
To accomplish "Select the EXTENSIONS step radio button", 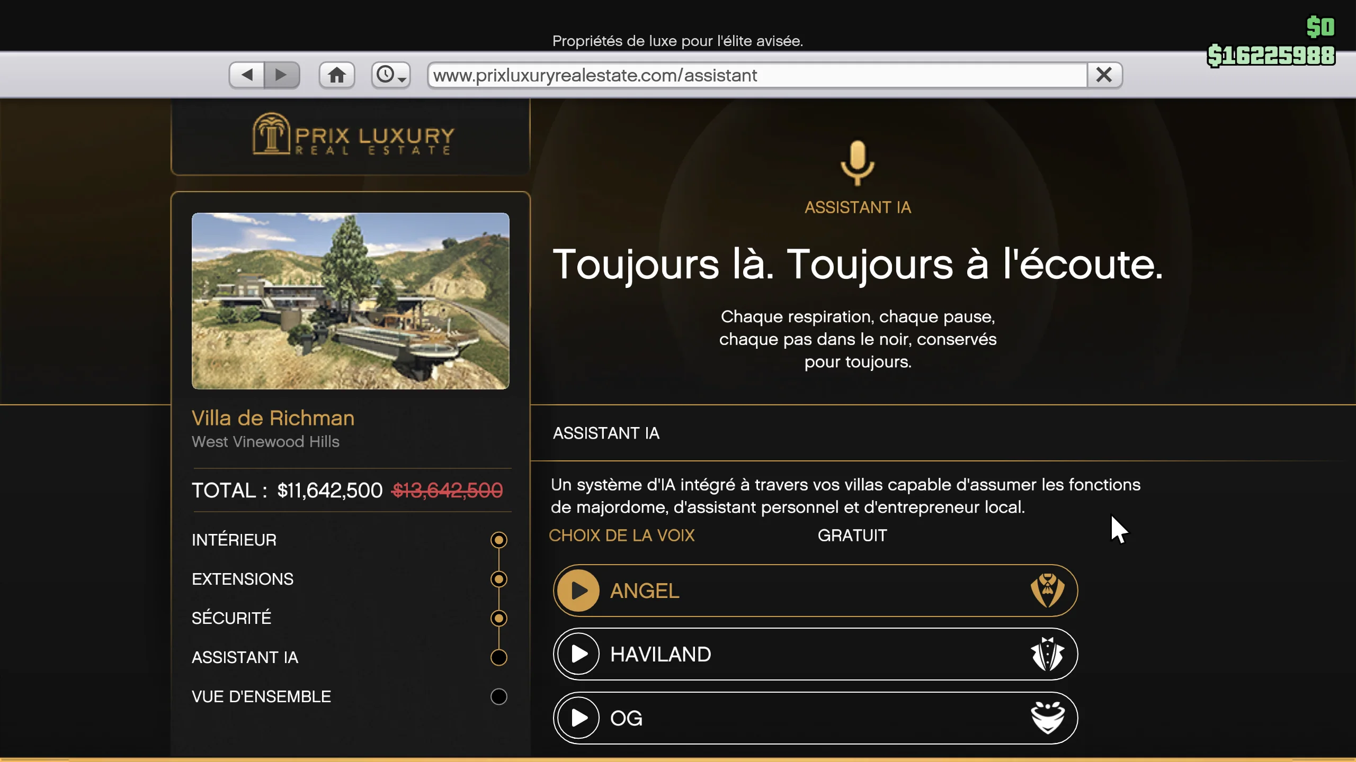I will [498, 579].
